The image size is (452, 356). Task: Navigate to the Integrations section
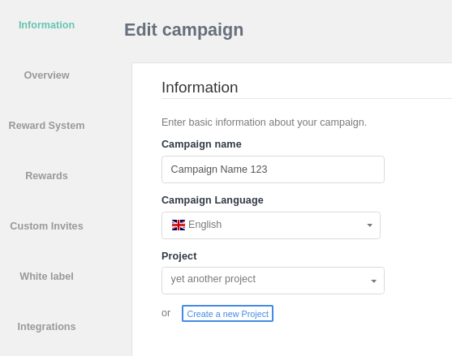click(x=47, y=327)
